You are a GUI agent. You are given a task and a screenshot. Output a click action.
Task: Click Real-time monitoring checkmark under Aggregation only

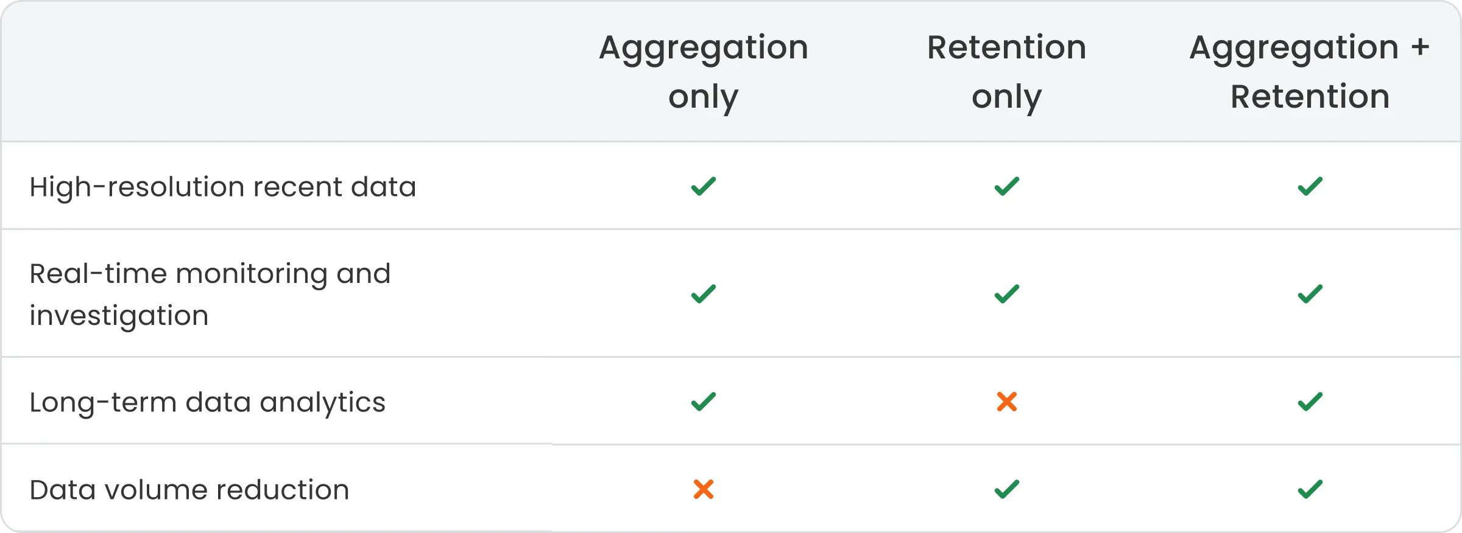(703, 294)
